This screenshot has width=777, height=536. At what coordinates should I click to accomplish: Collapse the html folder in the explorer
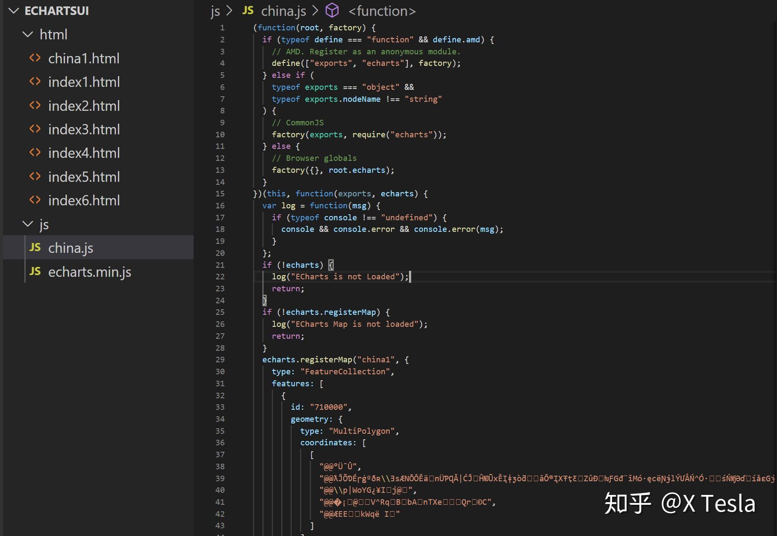coord(28,34)
